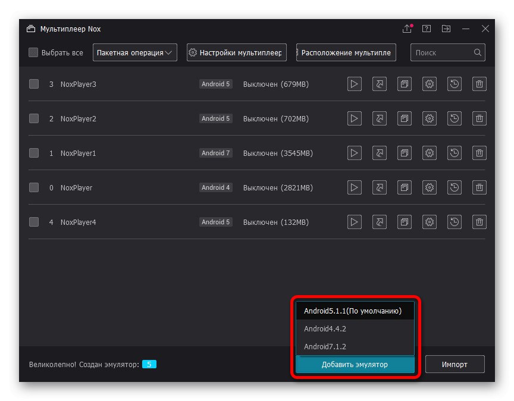
Task: Select the NoxPlayer3 row checkbox
Action: coord(34,84)
